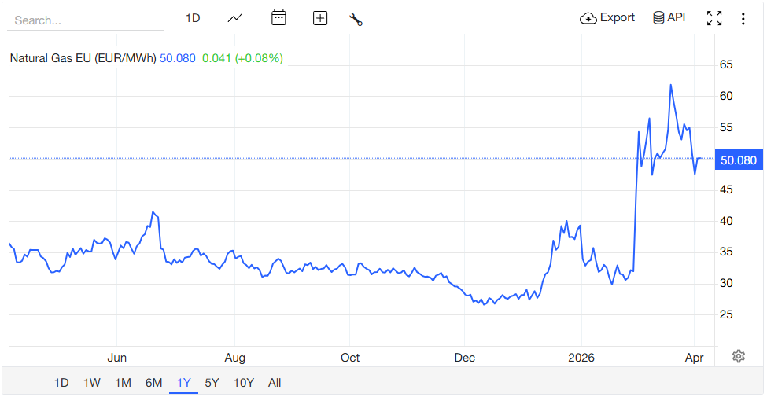Screen dimensions: 767x397
Task: Open the three-dot more options menu
Action: coord(743,18)
